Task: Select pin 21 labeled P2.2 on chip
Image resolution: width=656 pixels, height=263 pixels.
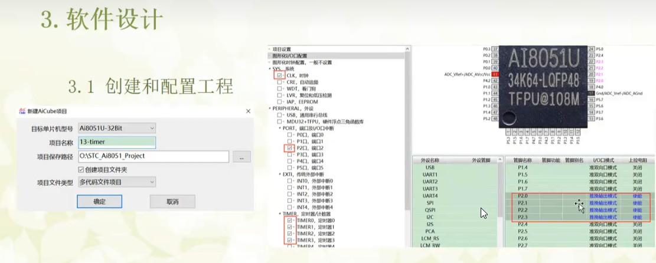Action: tap(591, 68)
